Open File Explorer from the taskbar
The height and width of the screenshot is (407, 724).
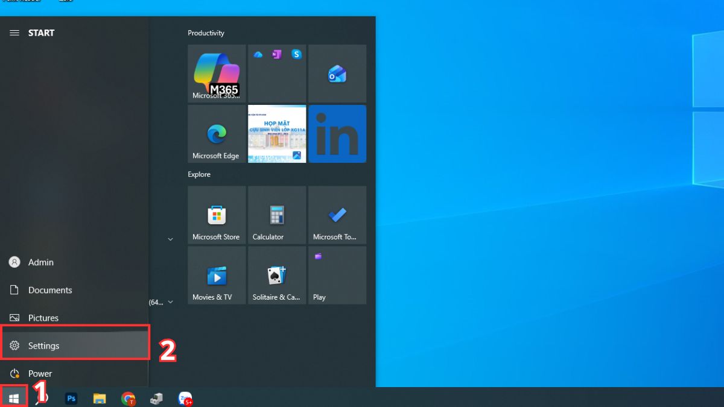coord(100,399)
